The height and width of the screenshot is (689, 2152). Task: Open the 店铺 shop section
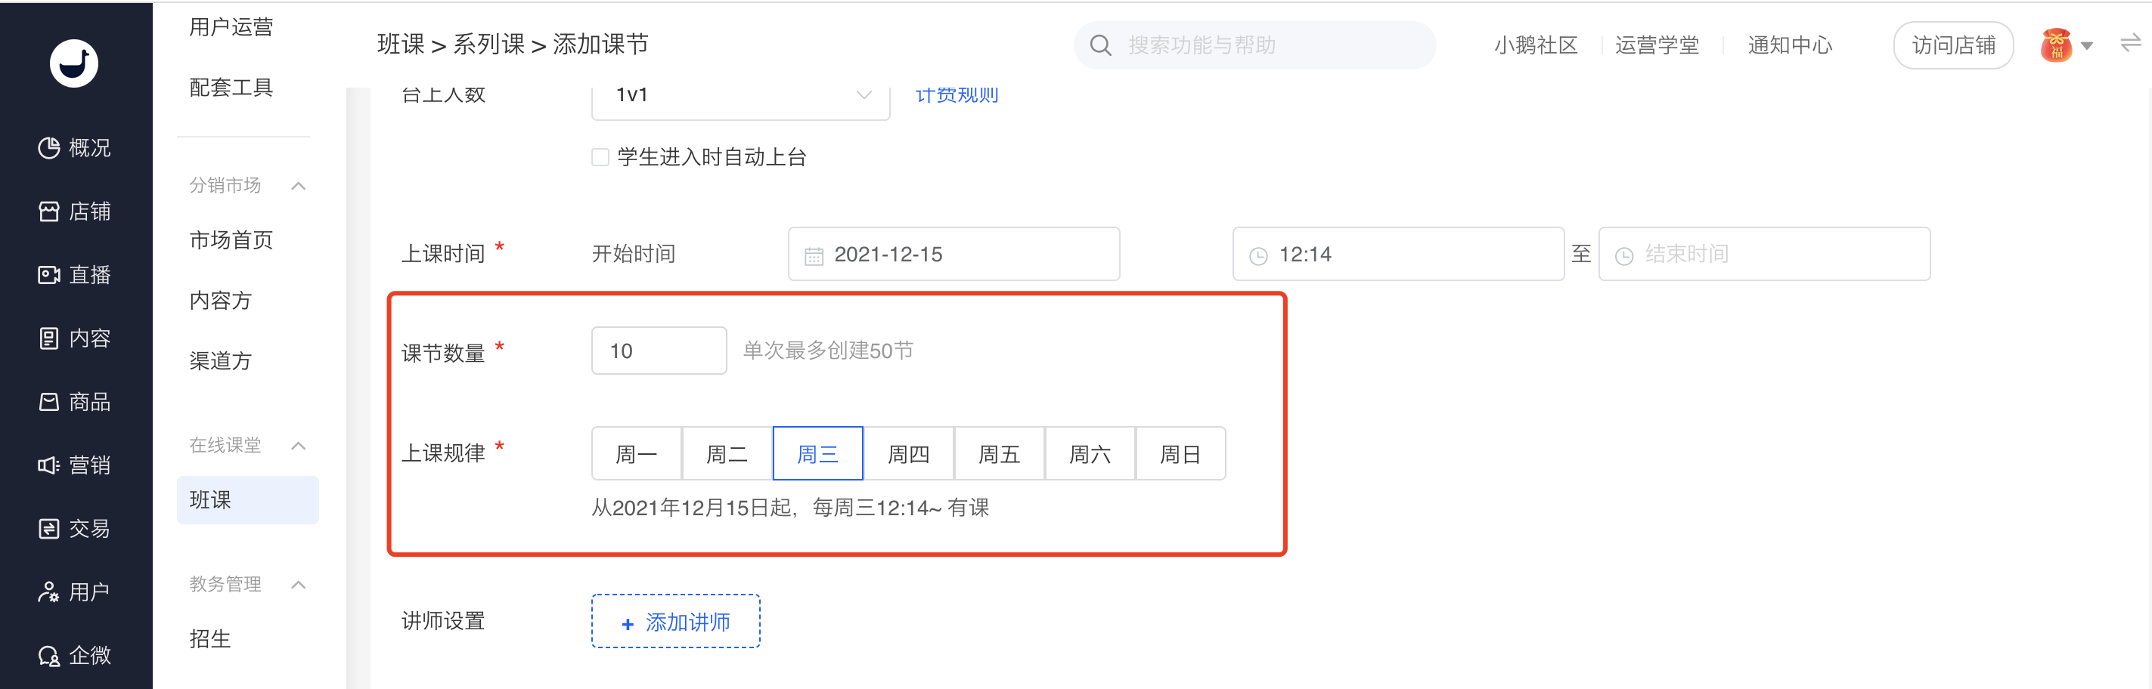coord(74,212)
